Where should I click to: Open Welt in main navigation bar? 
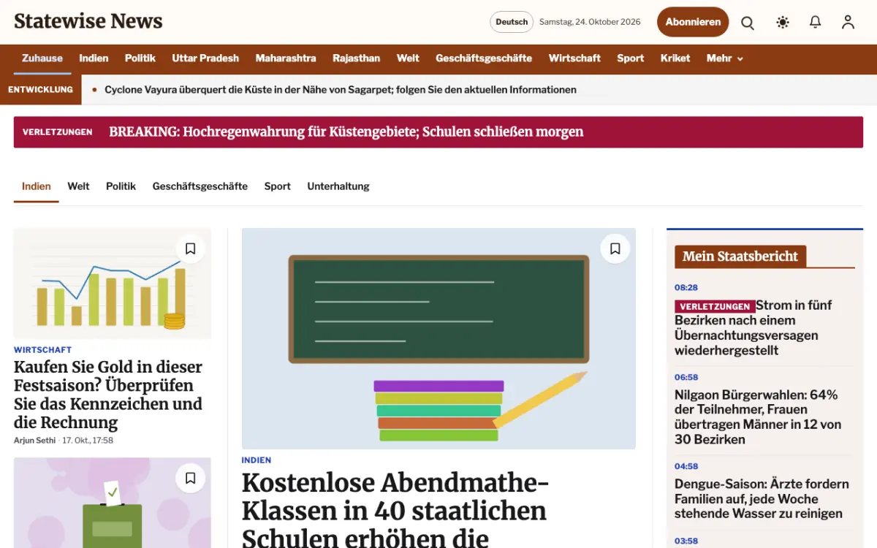coord(408,58)
